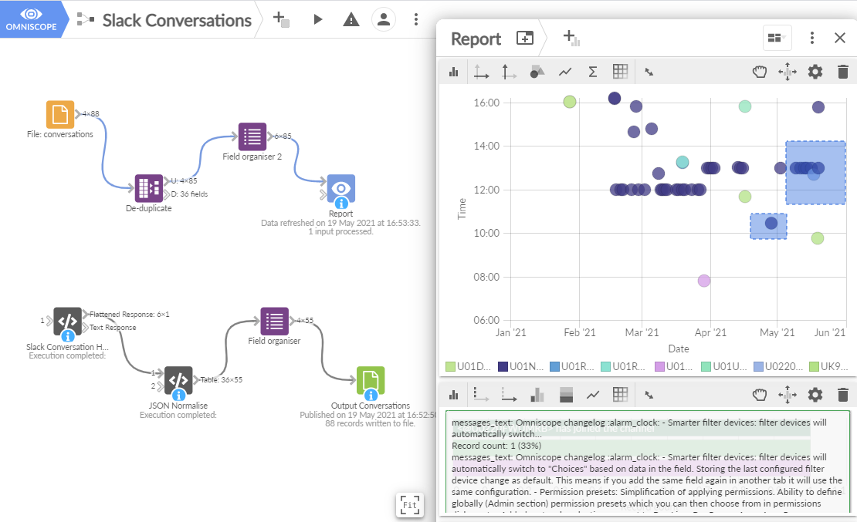The height and width of the screenshot is (522, 857).
Task: Open lower view settings gear
Action: tap(815, 395)
